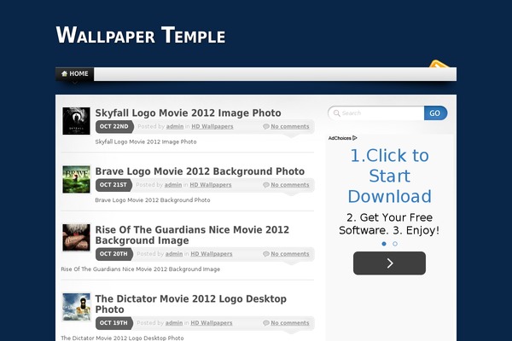Open 'No comments' link on Dictator post
This screenshot has width=512, height=341.
coord(290,323)
